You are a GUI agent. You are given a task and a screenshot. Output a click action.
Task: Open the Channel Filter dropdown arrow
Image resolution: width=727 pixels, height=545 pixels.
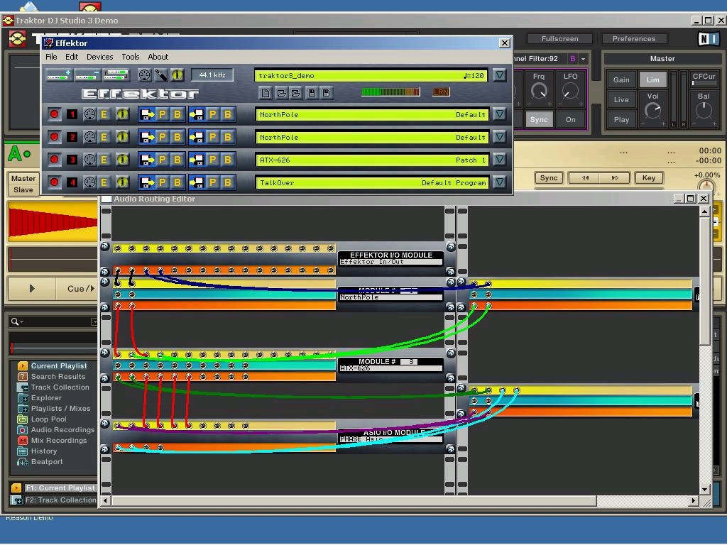[x=584, y=59]
